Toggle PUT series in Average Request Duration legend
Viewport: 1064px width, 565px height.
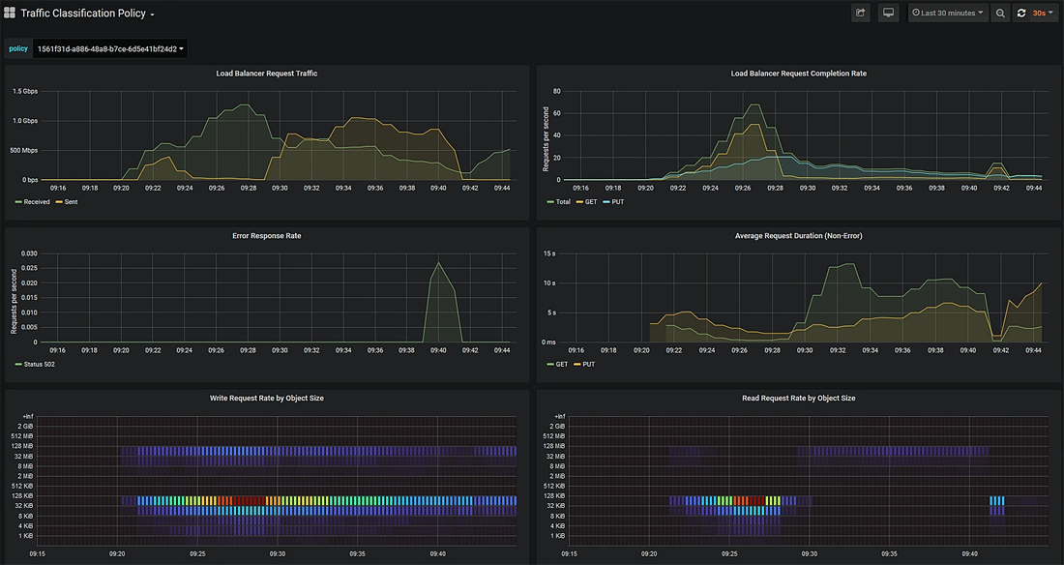[x=591, y=364]
